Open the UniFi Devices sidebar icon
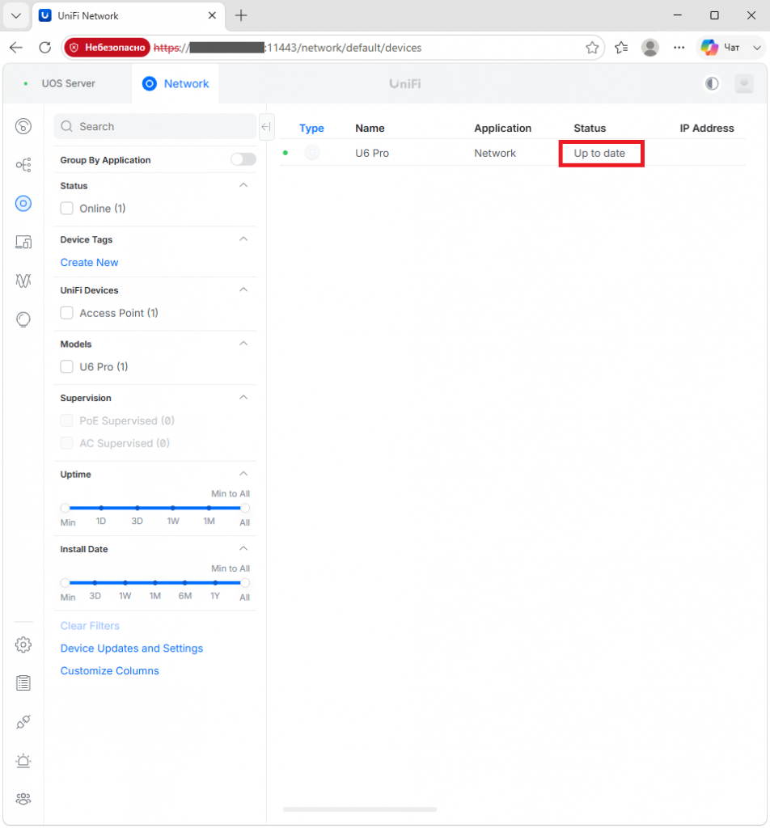This screenshot has height=828, width=770. pyautogui.click(x=23, y=203)
